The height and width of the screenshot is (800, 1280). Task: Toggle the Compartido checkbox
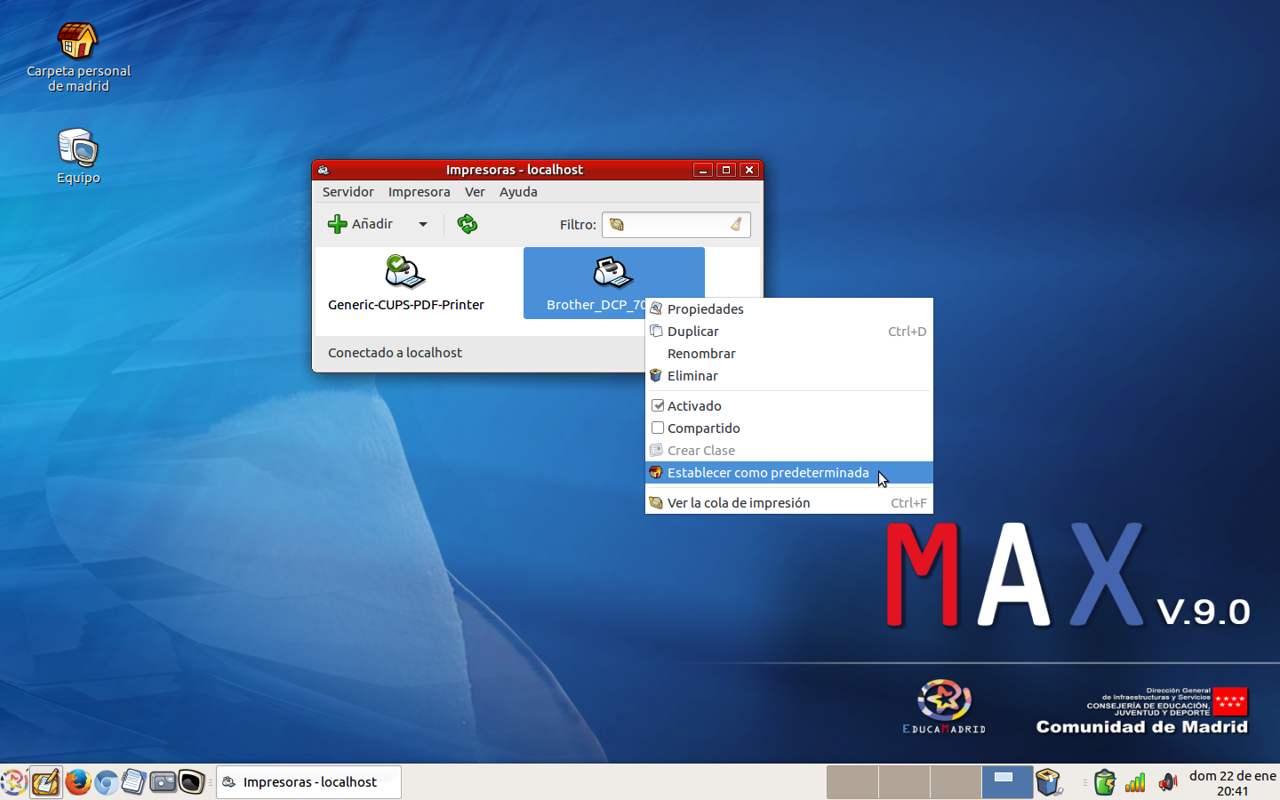[x=658, y=428]
